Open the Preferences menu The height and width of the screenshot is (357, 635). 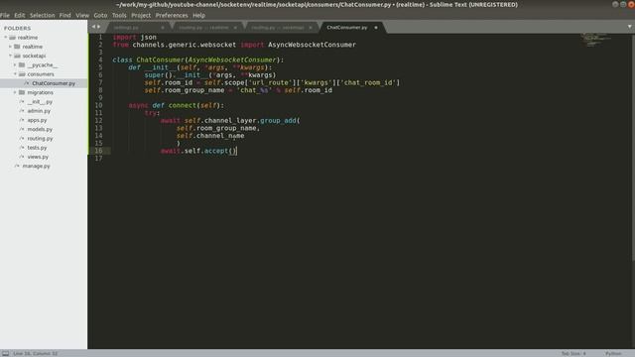click(x=172, y=16)
